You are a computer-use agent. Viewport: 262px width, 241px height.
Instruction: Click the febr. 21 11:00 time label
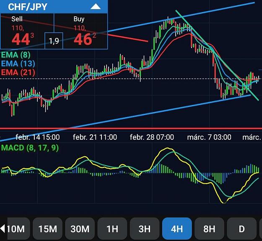[95, 137]
